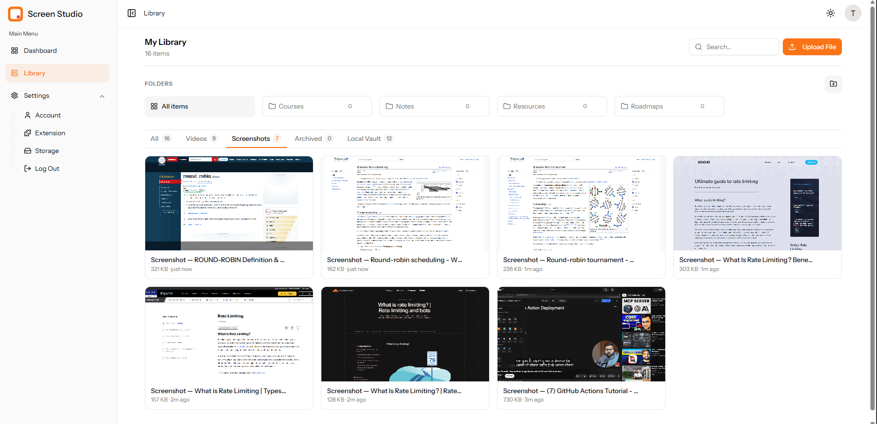Click the Settings gear icon
Image resolution: width=877 pixels, height=424 pixels.
pos(15,95)
